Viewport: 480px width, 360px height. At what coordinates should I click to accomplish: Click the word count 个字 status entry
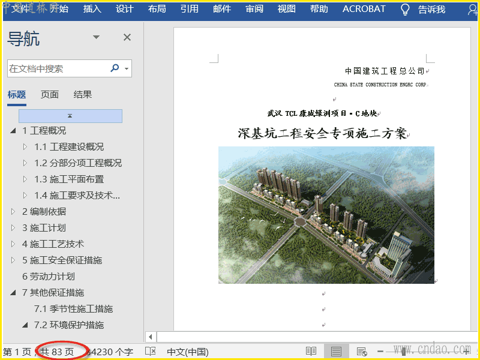click(111, 352)
